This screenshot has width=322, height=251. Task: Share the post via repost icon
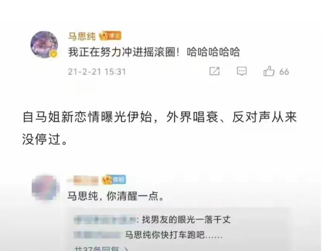click(215, 71)
